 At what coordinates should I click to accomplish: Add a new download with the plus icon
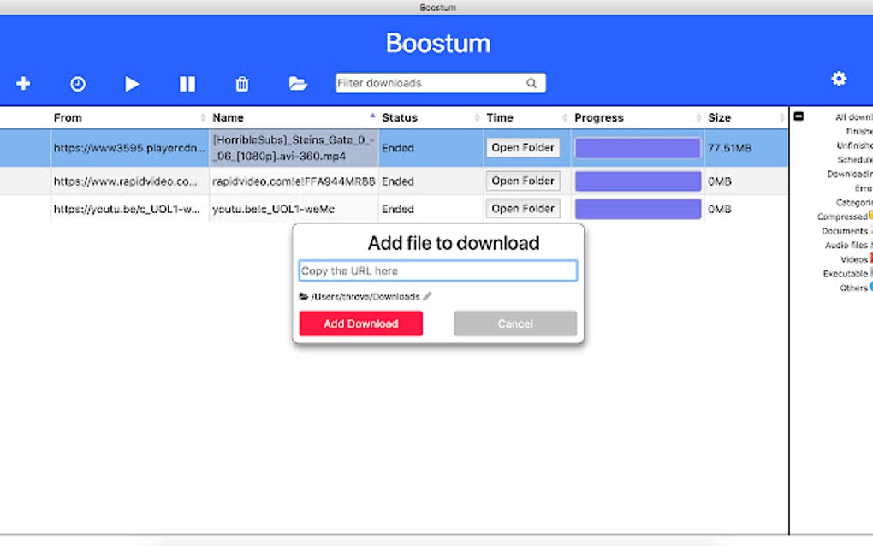click(x=22, y=83)
